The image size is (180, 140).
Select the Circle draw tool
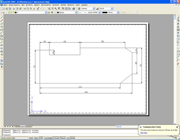pos(2,36)
